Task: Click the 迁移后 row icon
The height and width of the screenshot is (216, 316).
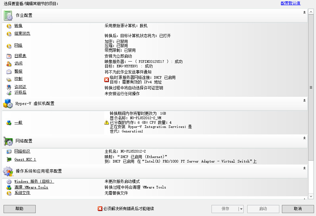Action: click(9, 93)
